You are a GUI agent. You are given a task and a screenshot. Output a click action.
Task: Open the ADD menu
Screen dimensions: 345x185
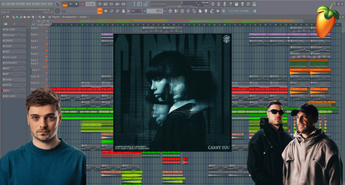click(13, 4)
